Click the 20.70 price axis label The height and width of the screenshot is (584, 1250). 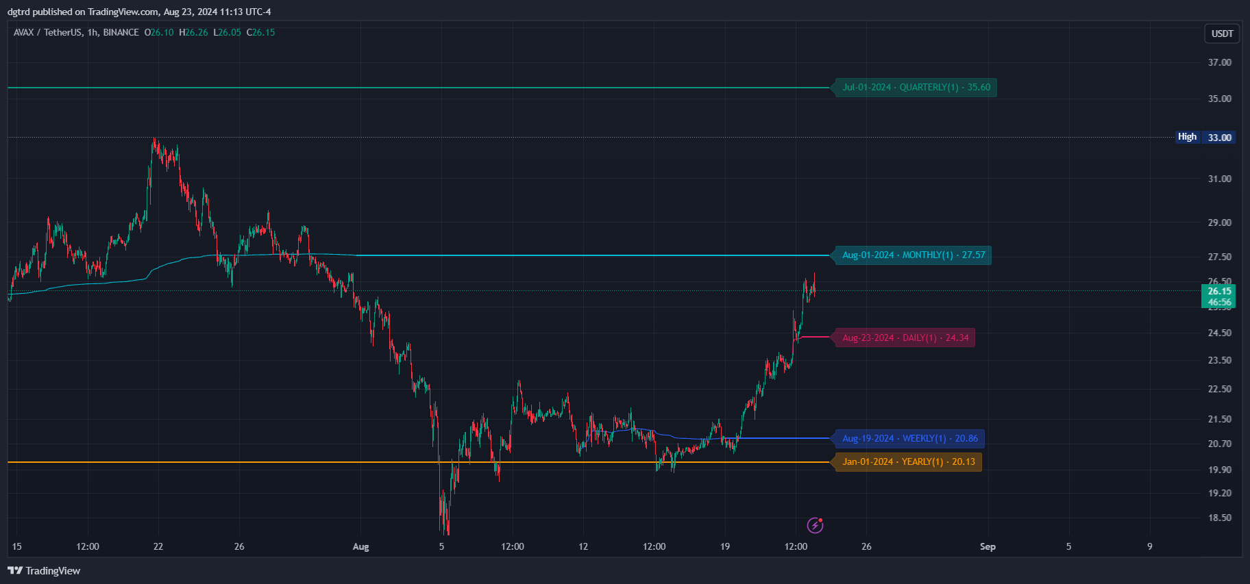[1220, 444]
